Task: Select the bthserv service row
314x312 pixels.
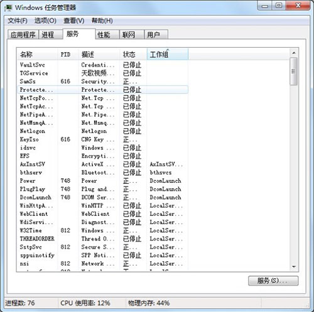Action: point(102,173)
